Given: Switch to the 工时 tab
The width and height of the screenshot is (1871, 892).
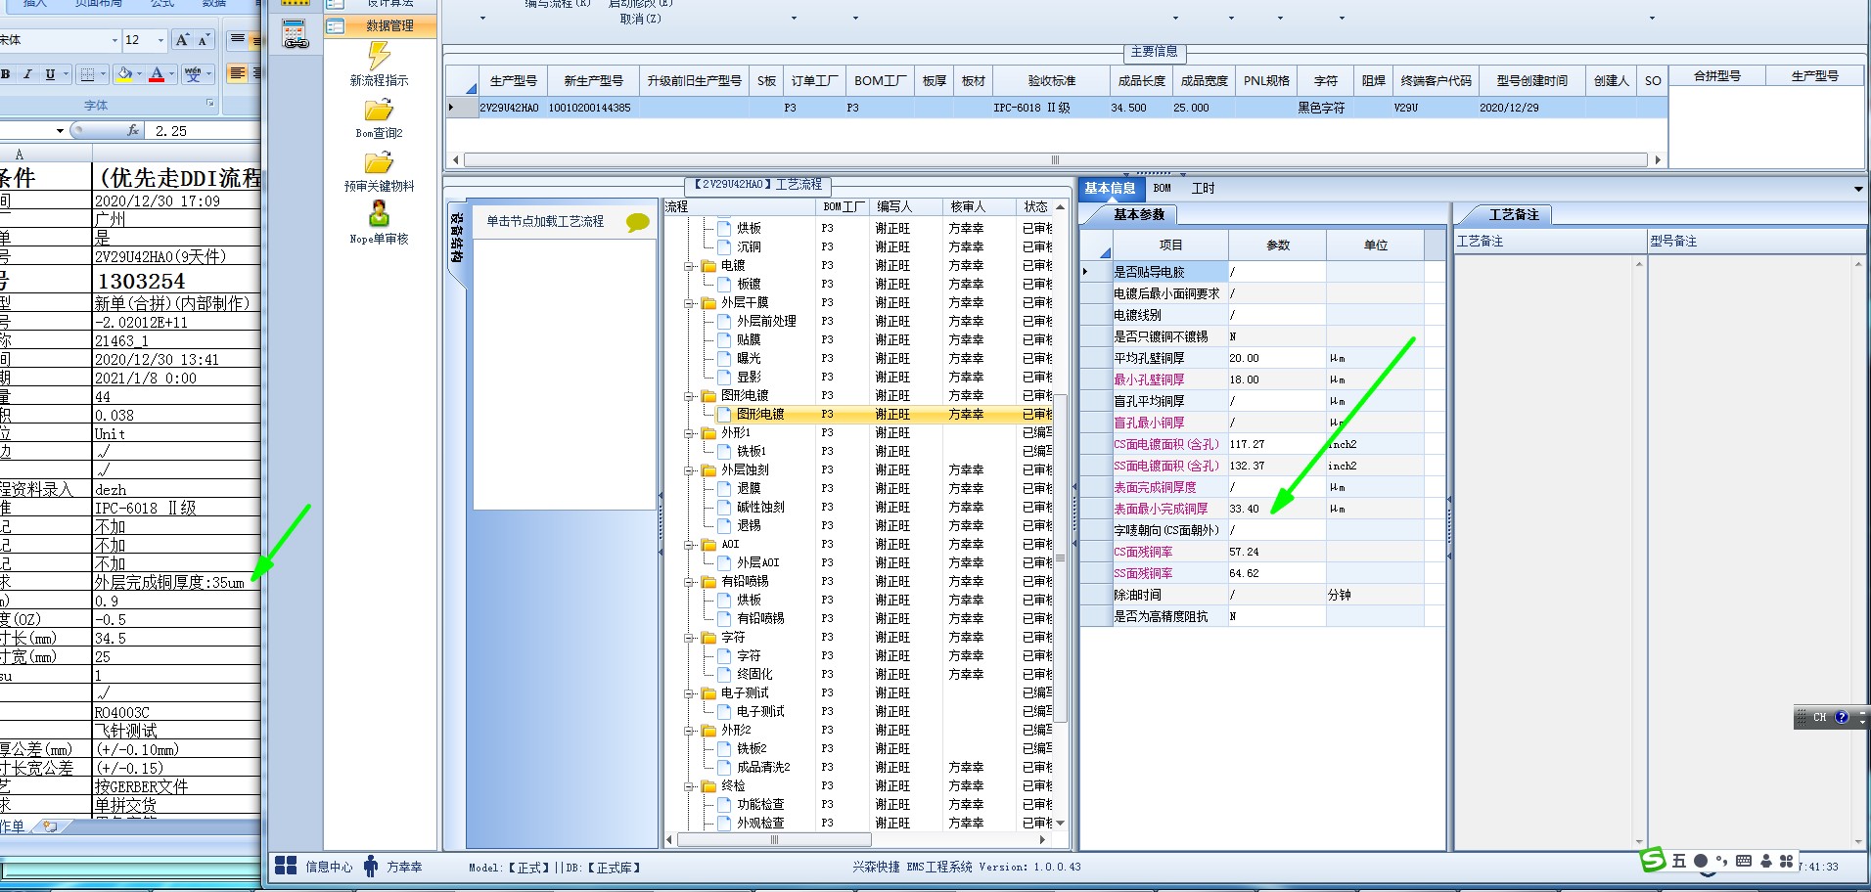Looking at the screenshot, I should 1203,188.
